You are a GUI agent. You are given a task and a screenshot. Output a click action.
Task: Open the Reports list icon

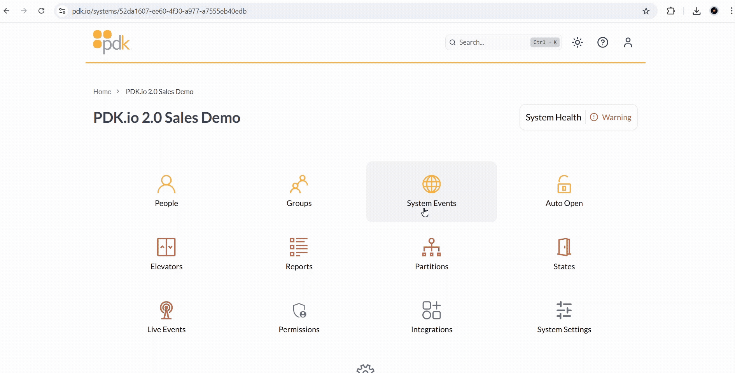point(299,247)
